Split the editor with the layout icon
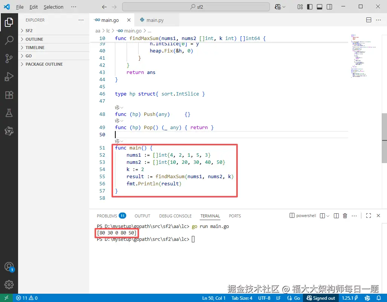387x302 pixels. click(369, 20)
